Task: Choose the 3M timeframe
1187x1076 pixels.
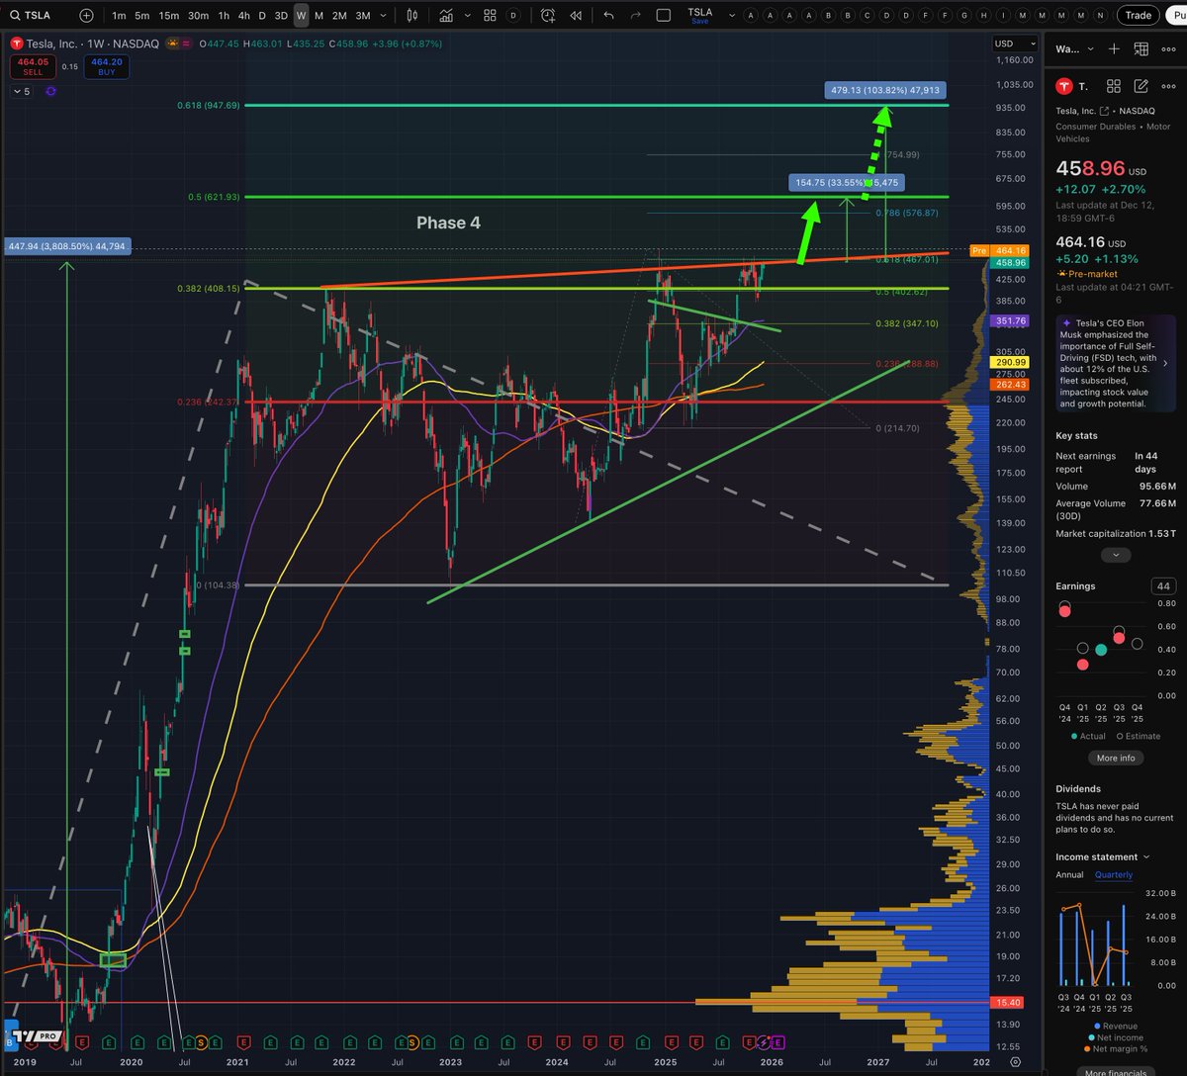Action: point(363,15)
